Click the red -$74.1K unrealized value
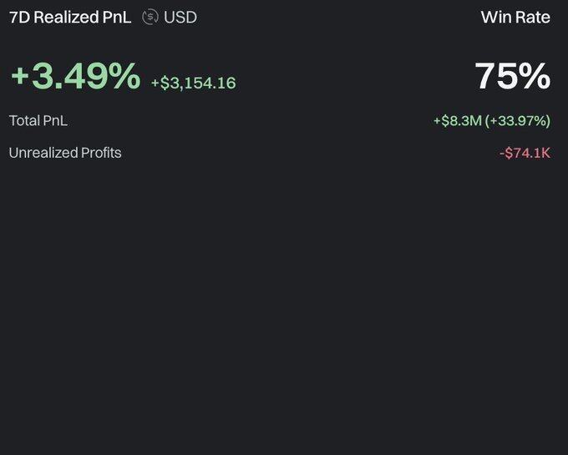Screen dimensions: 568x455 pyautogui.click(x=525, y=153)
